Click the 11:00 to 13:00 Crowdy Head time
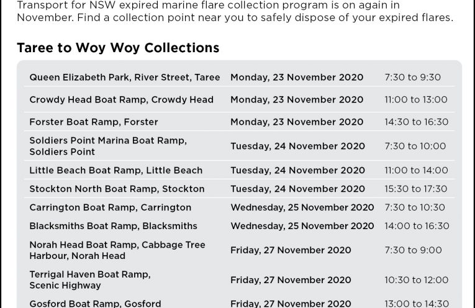This screenshot has width=475, height=308. (415, 100)
